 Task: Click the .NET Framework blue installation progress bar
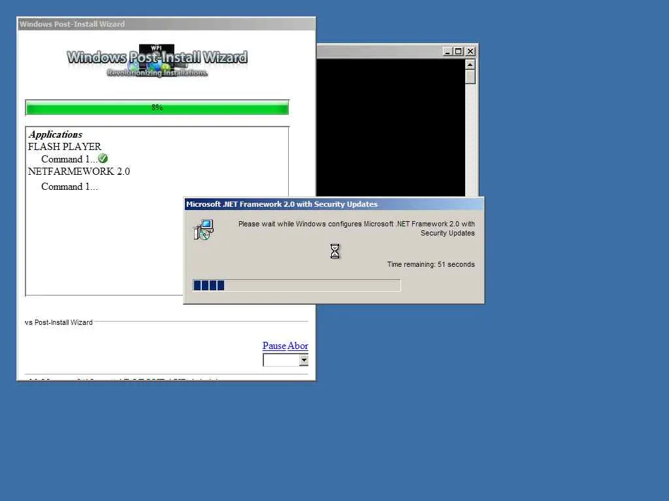(x=297, y=285)
